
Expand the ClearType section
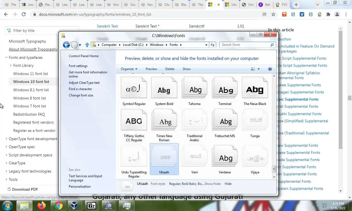tap(6, 163)
